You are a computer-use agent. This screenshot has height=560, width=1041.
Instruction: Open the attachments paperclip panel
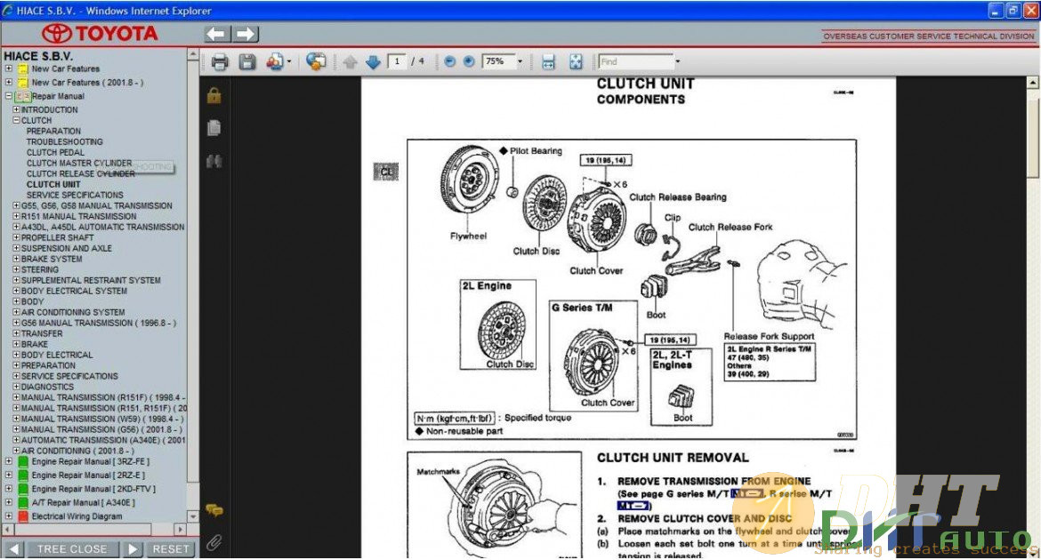click(x=214, y=541)
